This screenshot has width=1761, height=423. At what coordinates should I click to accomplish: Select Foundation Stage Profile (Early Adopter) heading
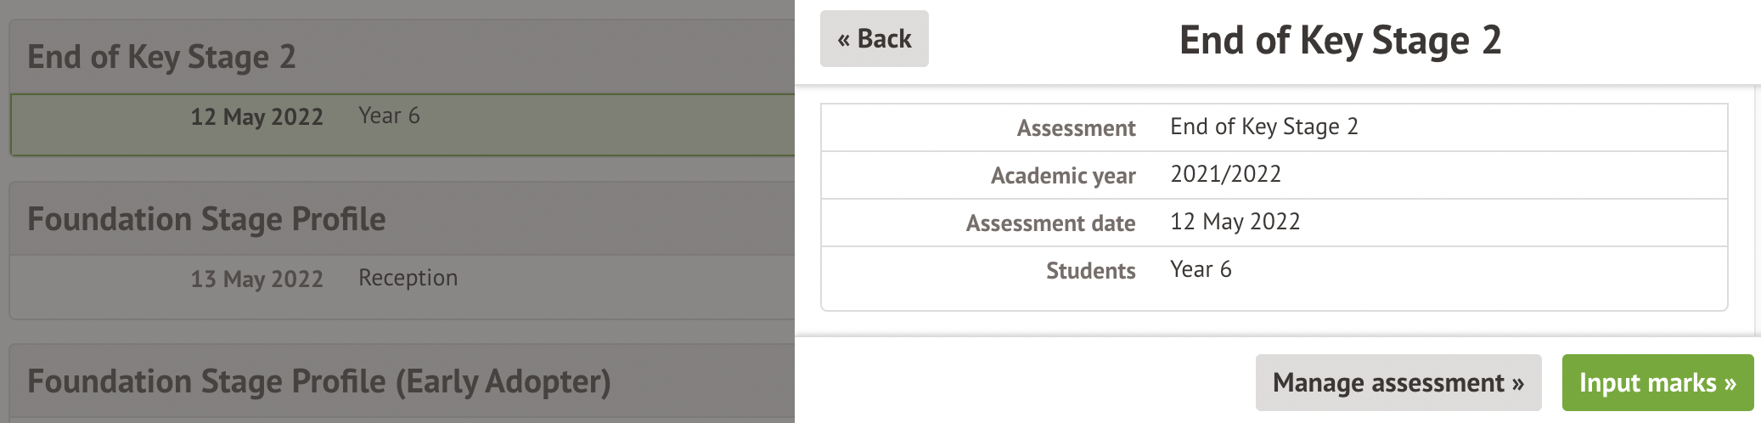(319, 381)
